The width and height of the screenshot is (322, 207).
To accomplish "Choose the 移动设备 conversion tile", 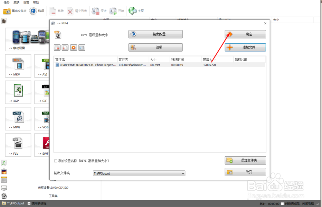I will pos(27,39).
